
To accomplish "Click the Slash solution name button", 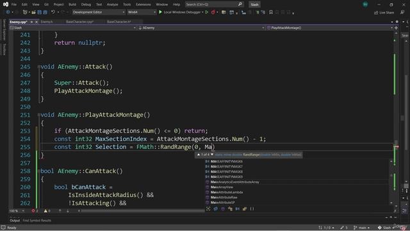I will pyautogui.click(x=254, y=4).
